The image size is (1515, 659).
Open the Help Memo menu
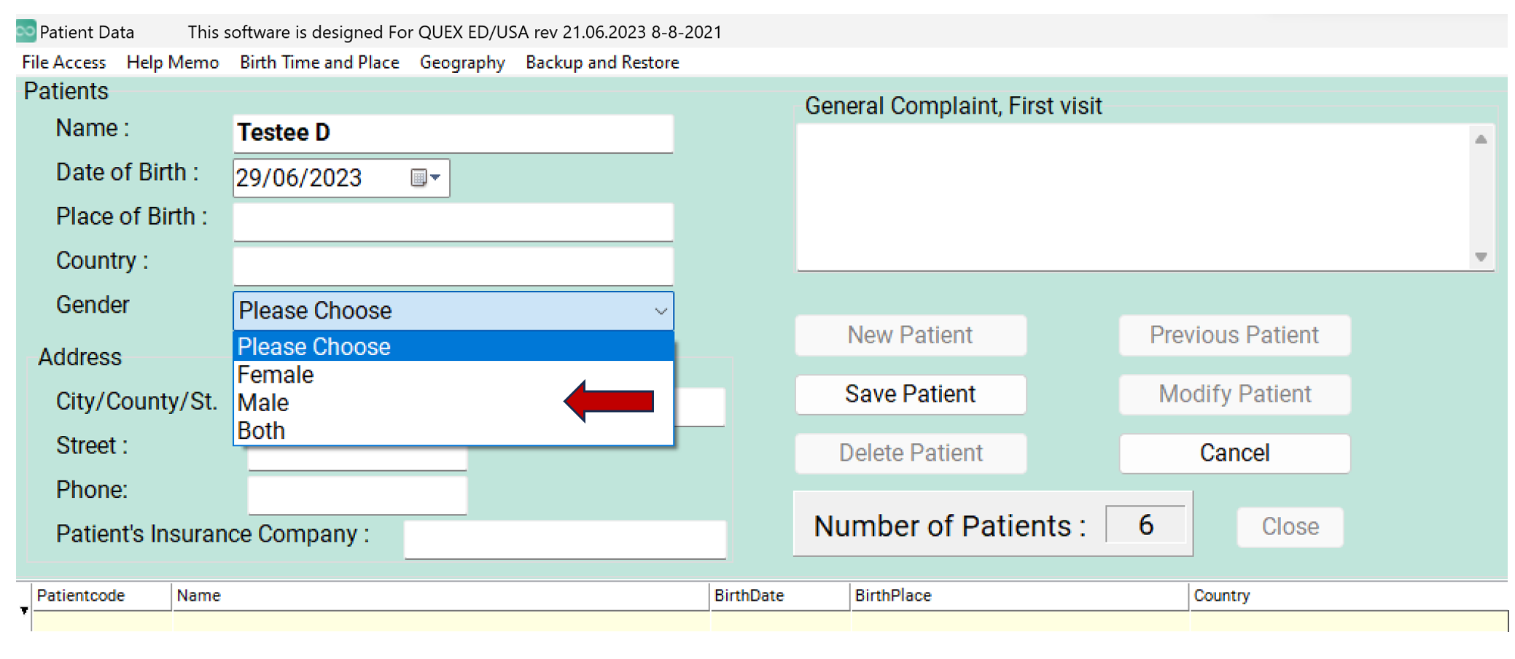pos(173,63)
